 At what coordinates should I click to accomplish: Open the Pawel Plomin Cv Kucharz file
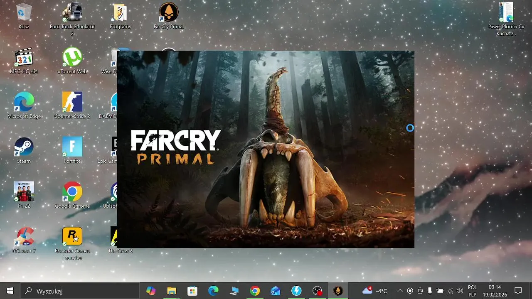(x=506, y=19)
